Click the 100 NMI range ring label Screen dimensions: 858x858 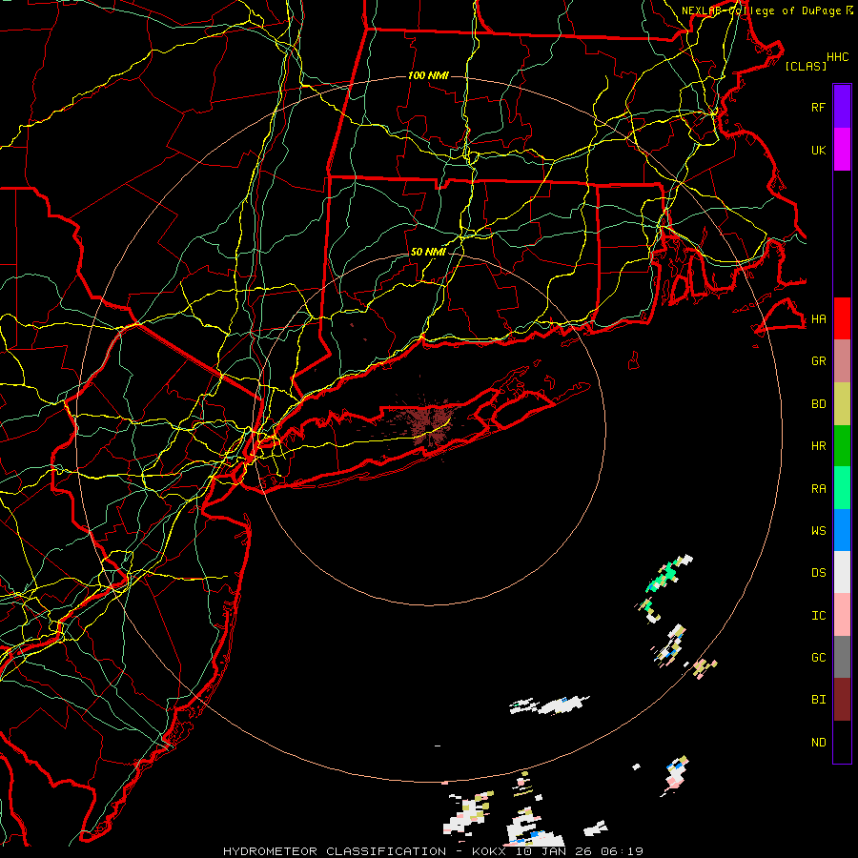[428, 75]
